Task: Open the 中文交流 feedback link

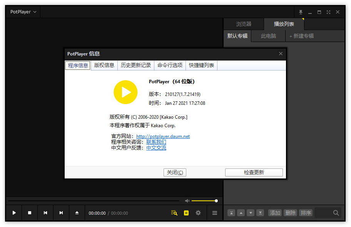Action: (x=156, y=147)
